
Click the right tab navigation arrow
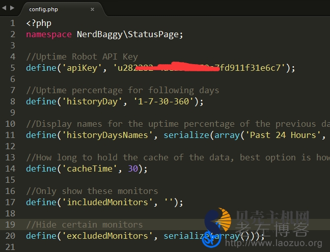pos(12,9)
